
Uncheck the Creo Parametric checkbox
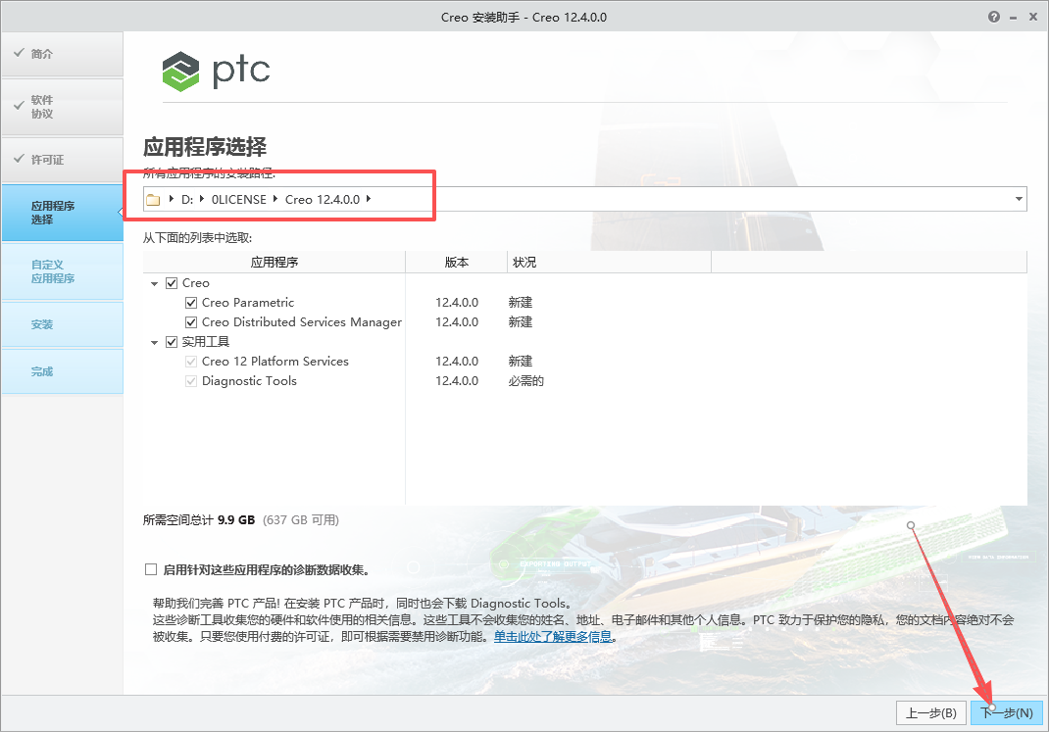pyautogui.click(x=190, y=302)
